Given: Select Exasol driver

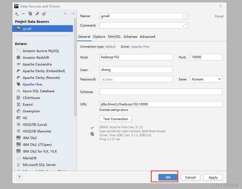Looking at the screenshot, I should point(28,105).
